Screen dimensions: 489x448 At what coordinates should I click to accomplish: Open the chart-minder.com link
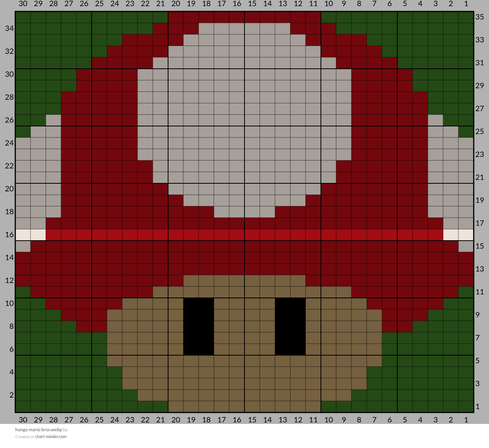click(x=51, y=437)
